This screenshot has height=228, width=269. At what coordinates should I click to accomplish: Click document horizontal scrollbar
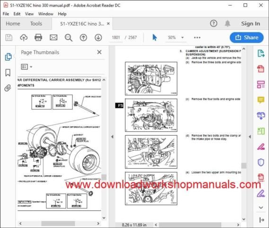pyautogui.click(x=190, y=225)
